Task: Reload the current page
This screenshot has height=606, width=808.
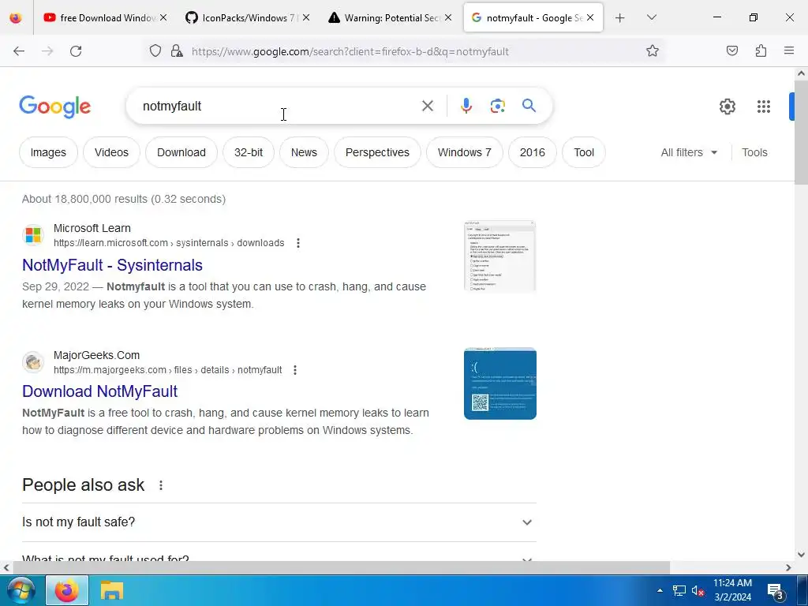Action: click(76, 51)
